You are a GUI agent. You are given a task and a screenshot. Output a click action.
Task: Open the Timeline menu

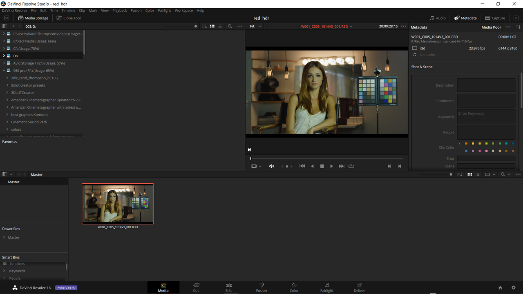[x=68, y=10]
